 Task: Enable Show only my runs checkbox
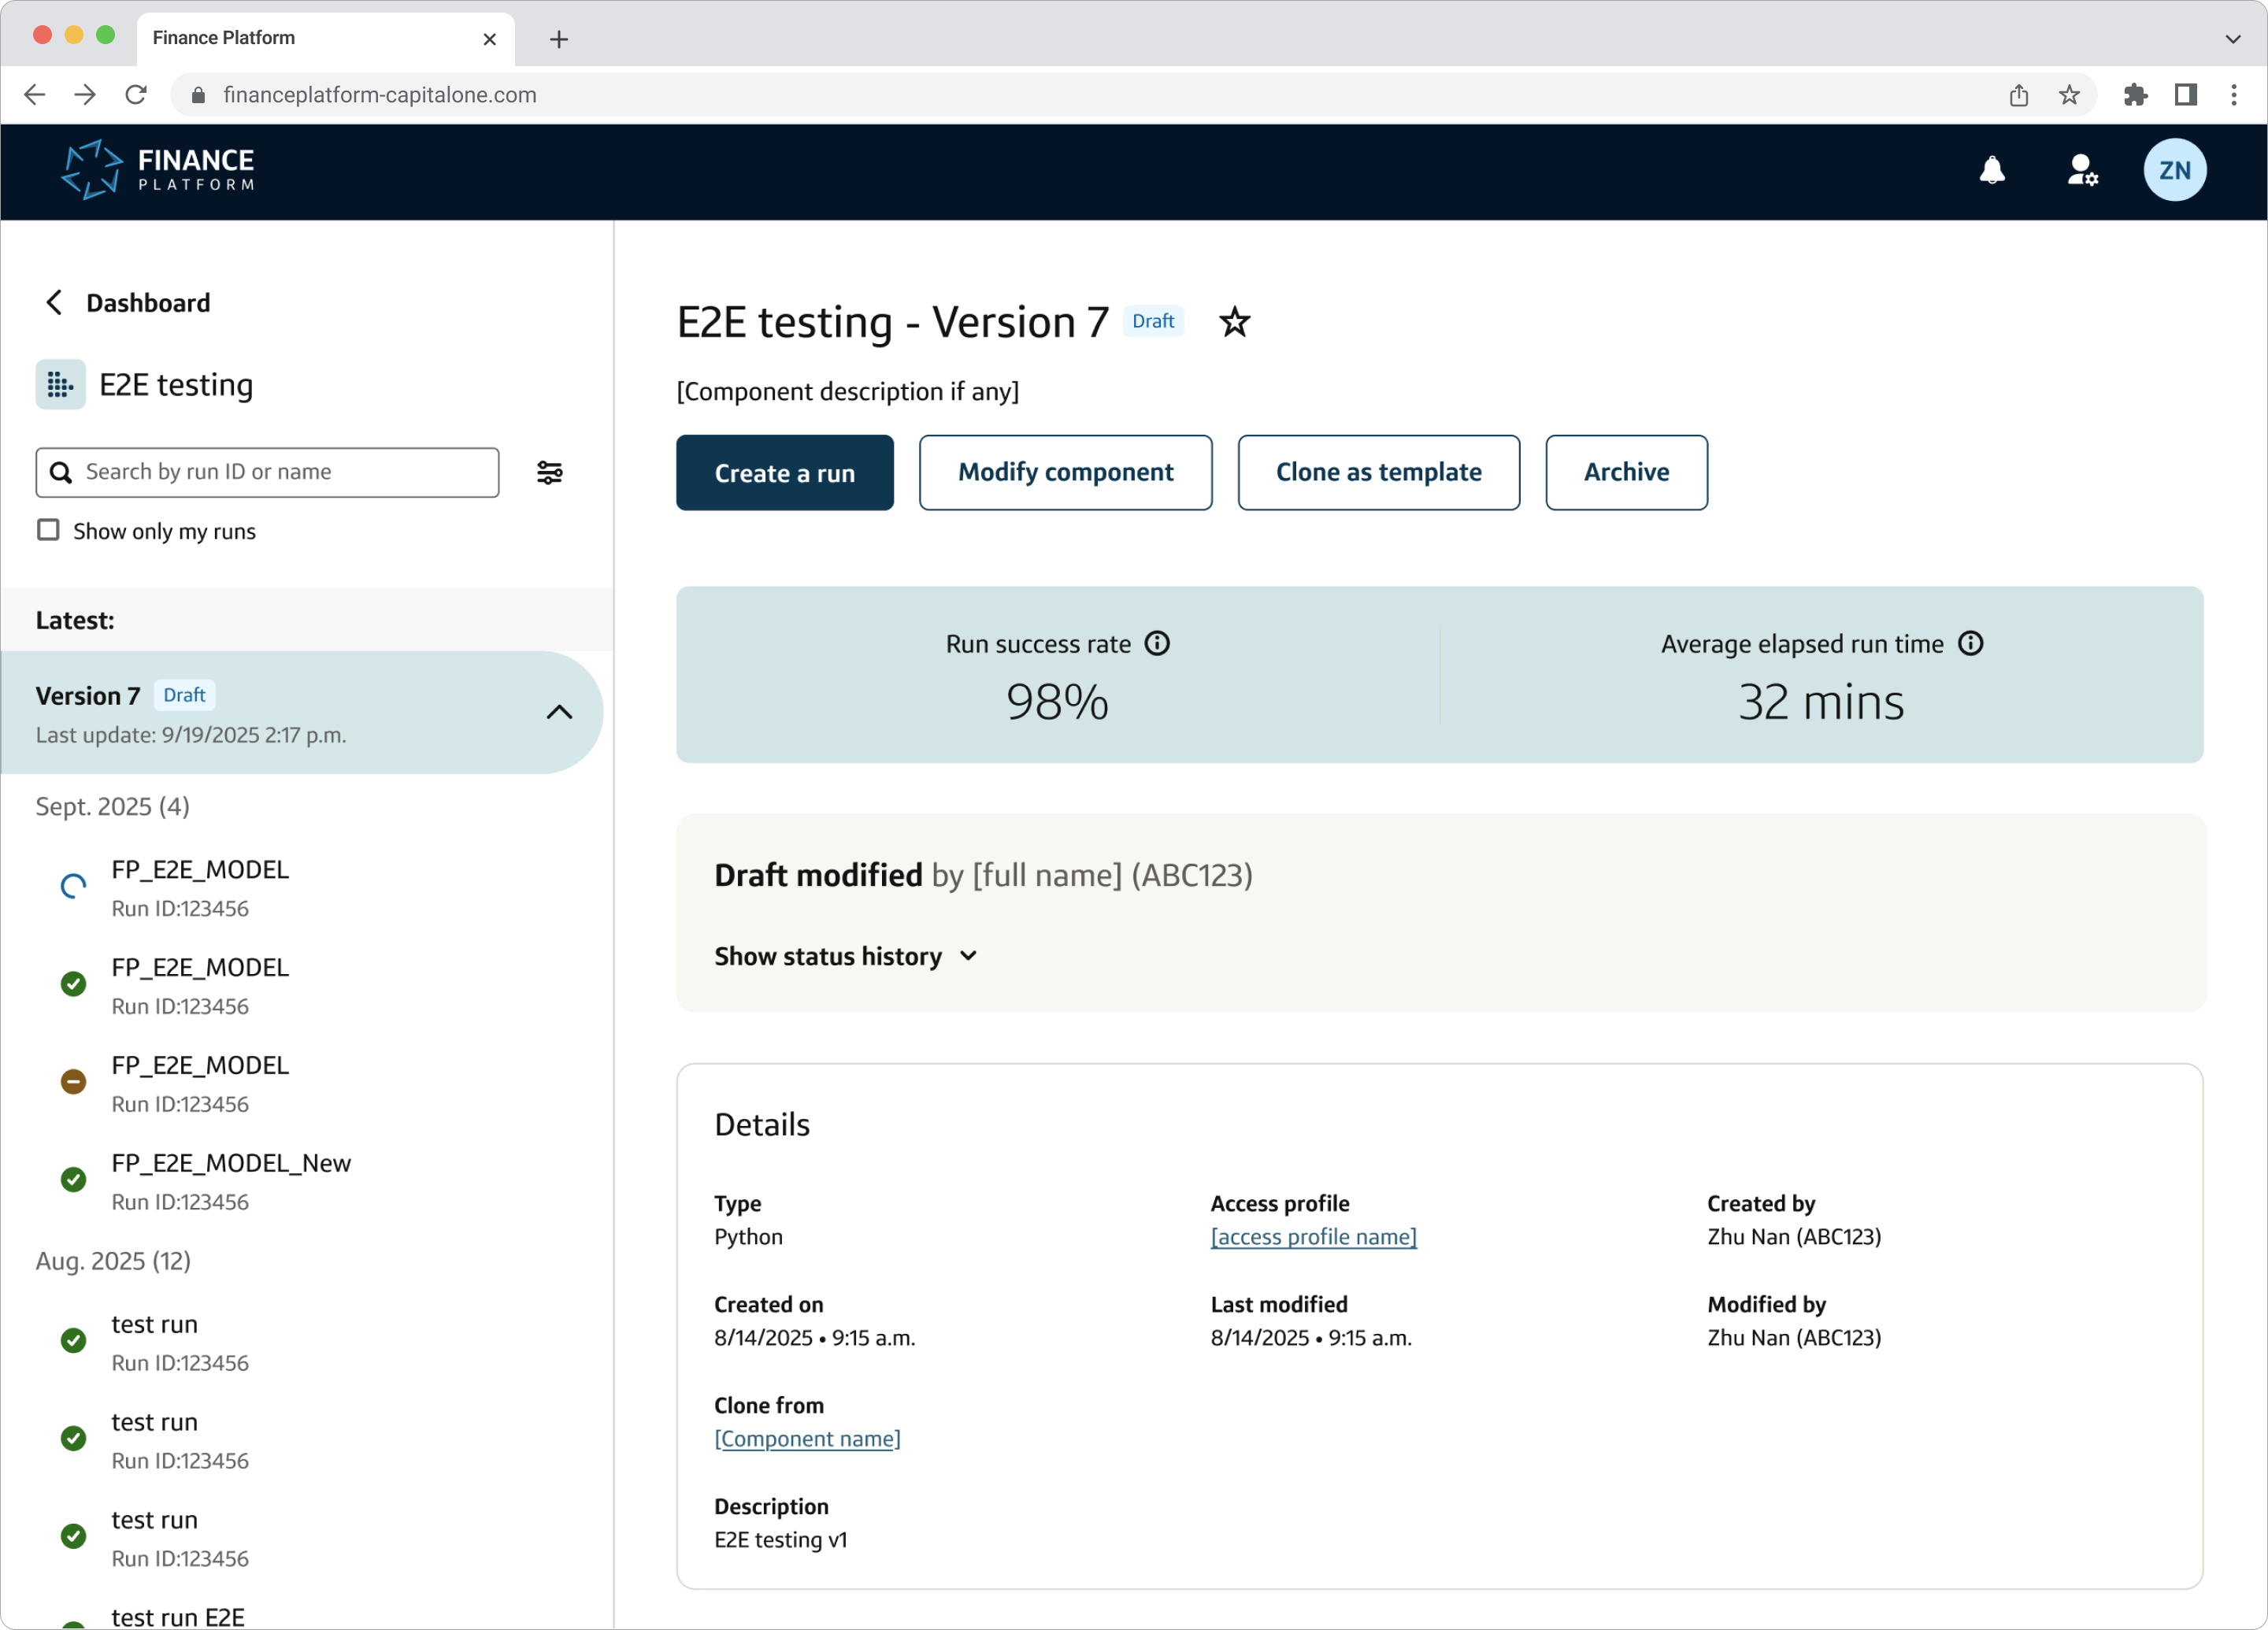(48, 530)
